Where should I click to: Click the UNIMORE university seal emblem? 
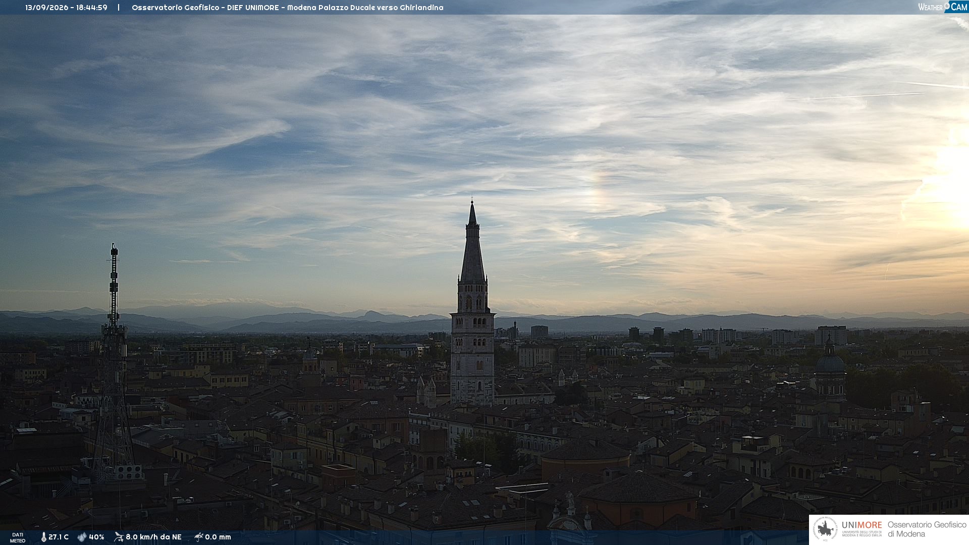826,529
